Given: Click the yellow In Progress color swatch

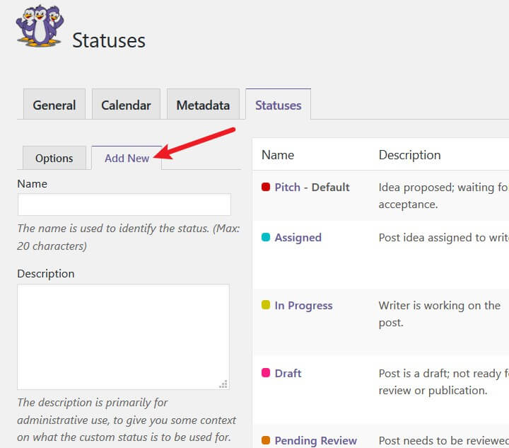Looking at the screenshot, I should 266,305.
